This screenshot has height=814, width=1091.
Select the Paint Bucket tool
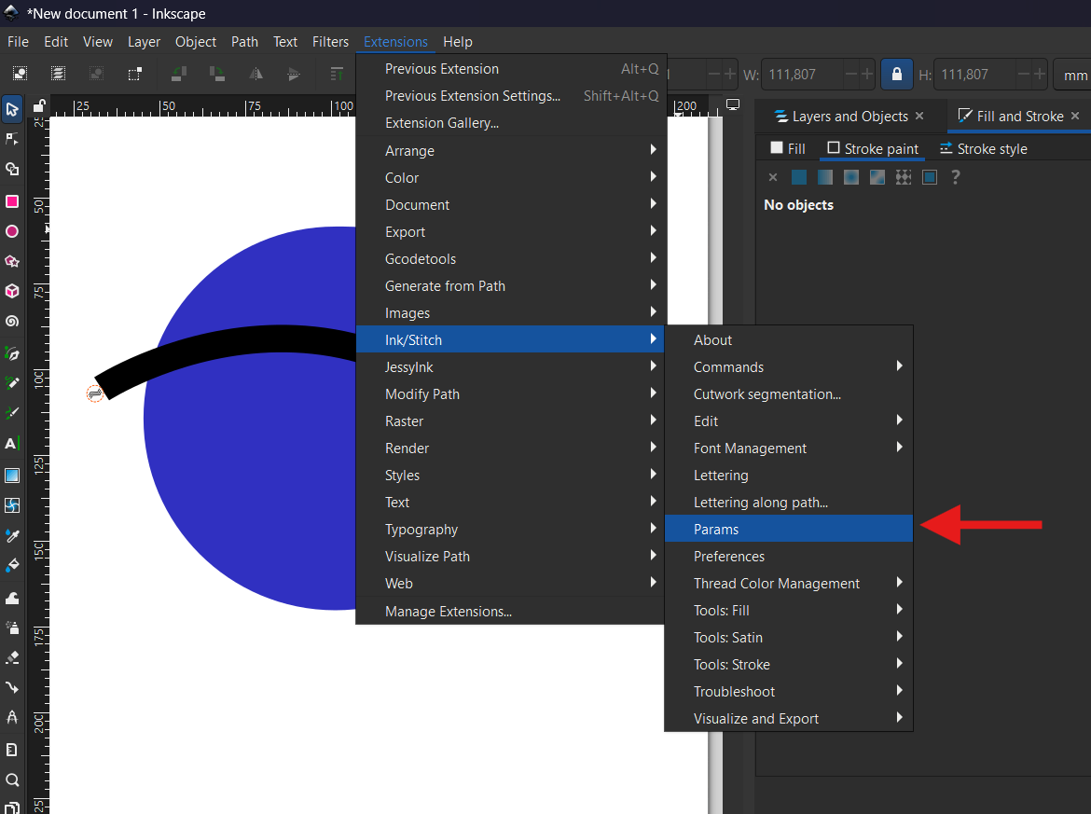coord(12,565)
